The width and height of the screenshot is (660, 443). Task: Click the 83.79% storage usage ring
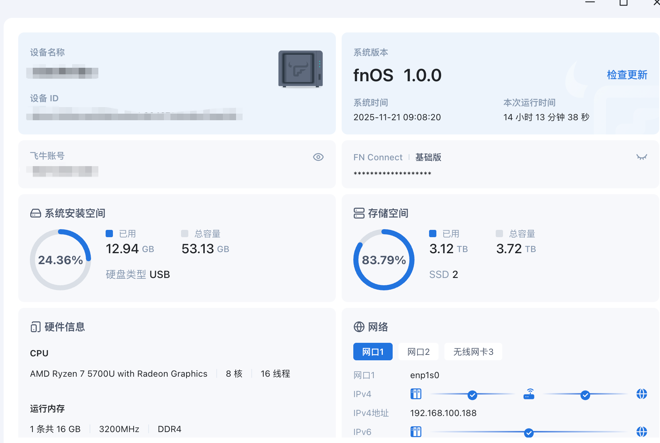point(384,260)
